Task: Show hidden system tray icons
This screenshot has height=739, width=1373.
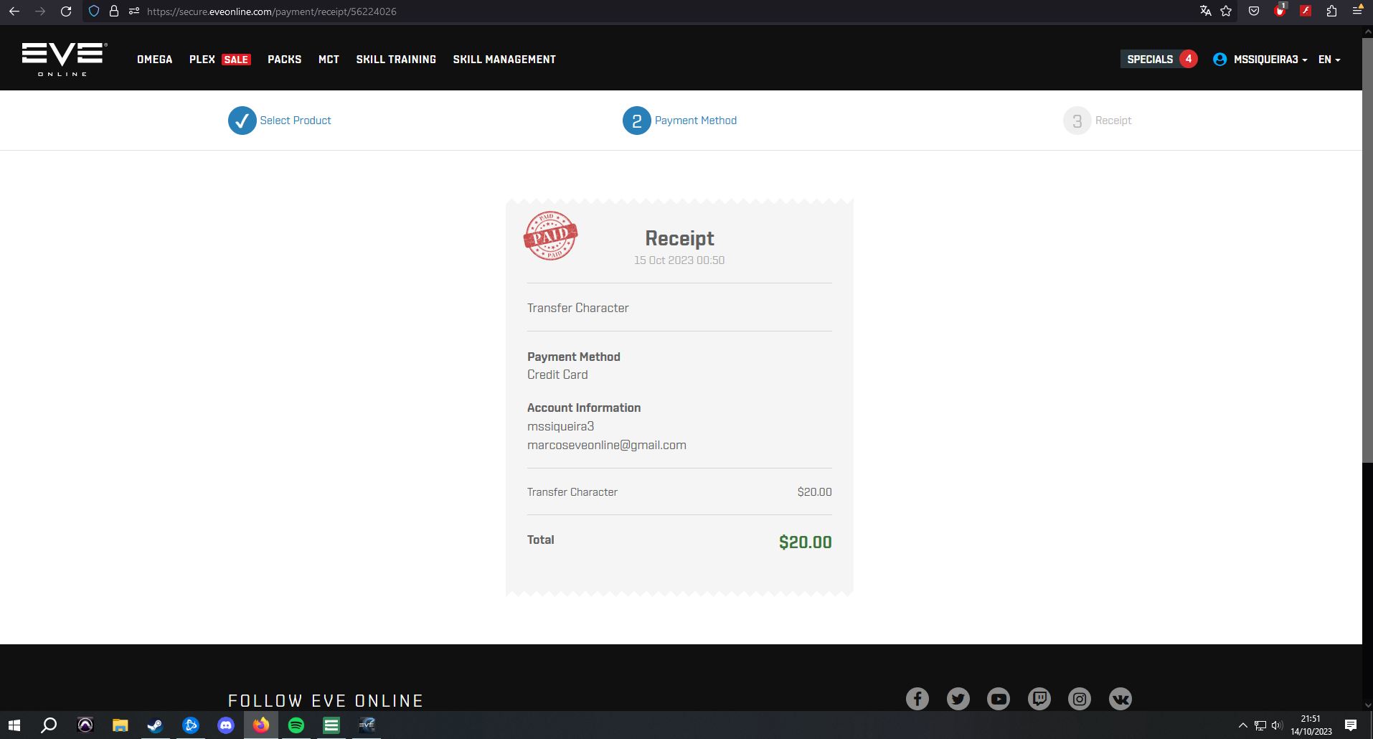Action: coord(1242,725)
